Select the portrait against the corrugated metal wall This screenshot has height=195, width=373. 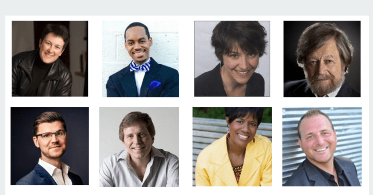point(322,147)
